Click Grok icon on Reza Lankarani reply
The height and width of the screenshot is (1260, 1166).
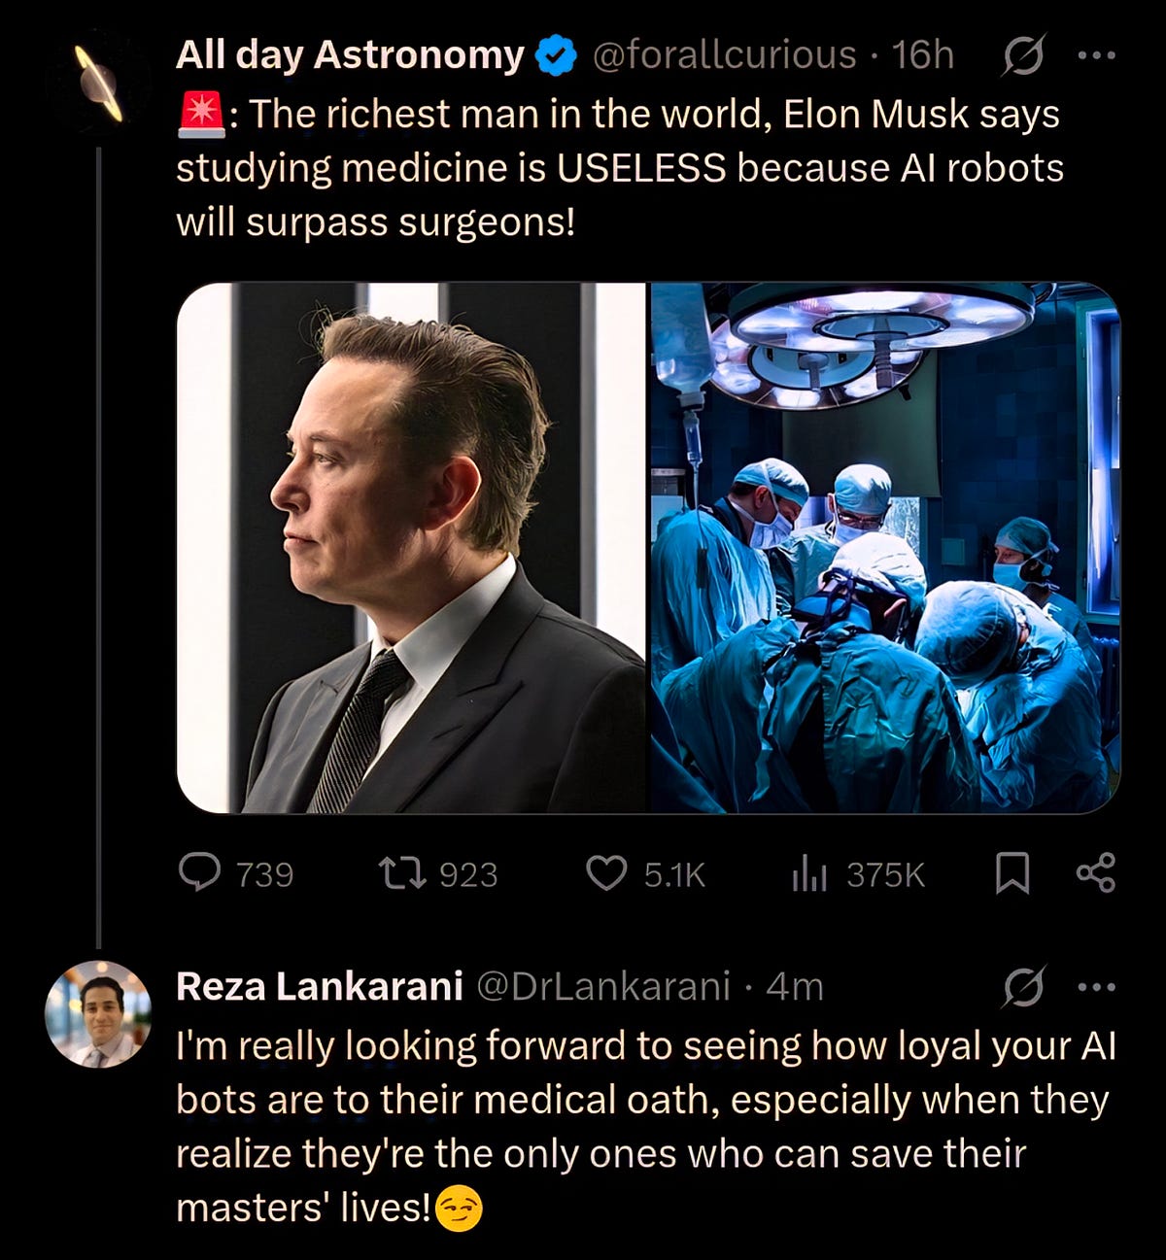[1023, 987]
